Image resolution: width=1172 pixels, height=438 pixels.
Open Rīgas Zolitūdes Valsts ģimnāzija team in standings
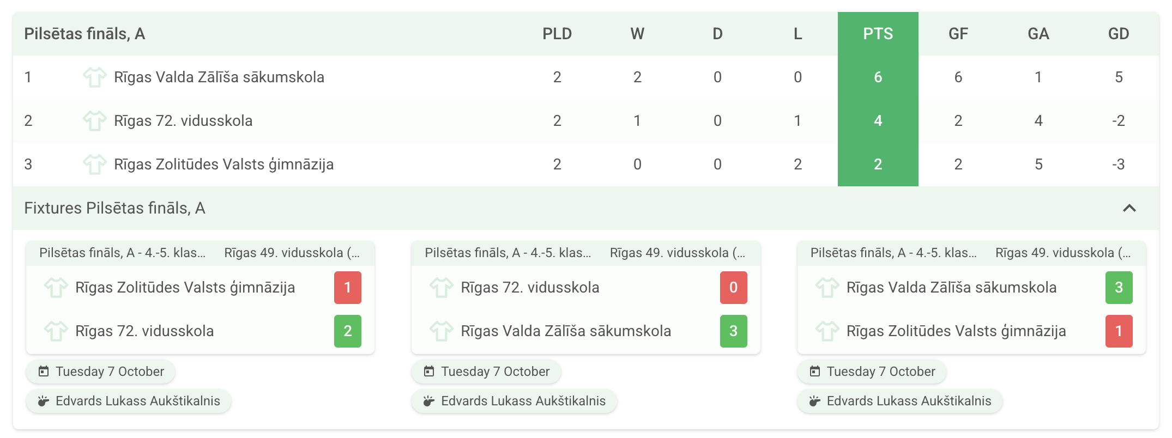[223, 165]
